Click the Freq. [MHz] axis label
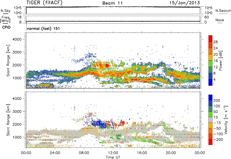The width and height of the screenshot is (231, 159). tap(5, 19)
